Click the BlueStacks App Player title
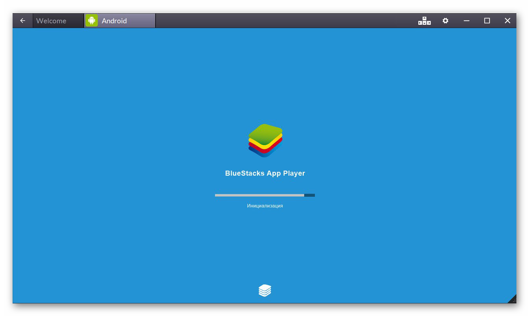 point(265,173)
